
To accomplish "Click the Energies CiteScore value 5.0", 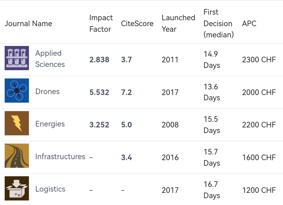I will pos(126,125).
